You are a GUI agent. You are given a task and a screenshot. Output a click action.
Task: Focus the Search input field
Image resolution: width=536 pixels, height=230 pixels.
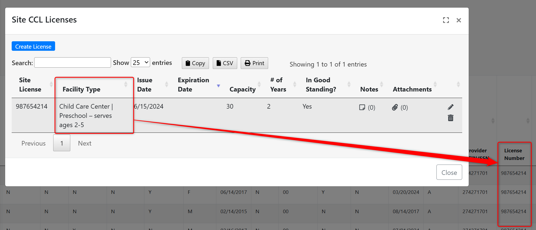pos(72,62)
